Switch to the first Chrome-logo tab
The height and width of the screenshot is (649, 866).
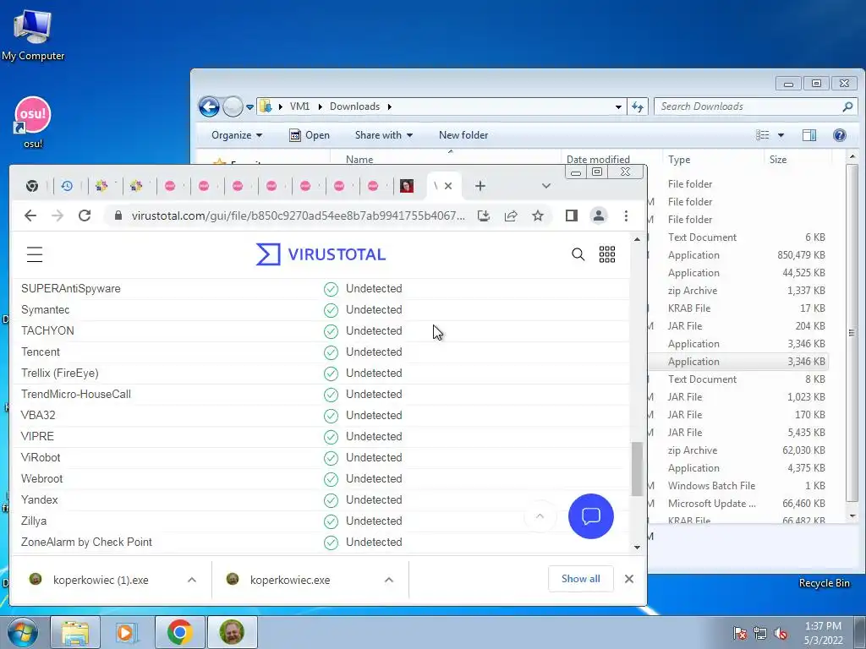(32, 186)
